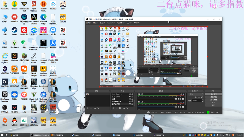Screen dimensions: 244x137
Task: Undock the Controls panel via header icon
Action: click(221, 91)
